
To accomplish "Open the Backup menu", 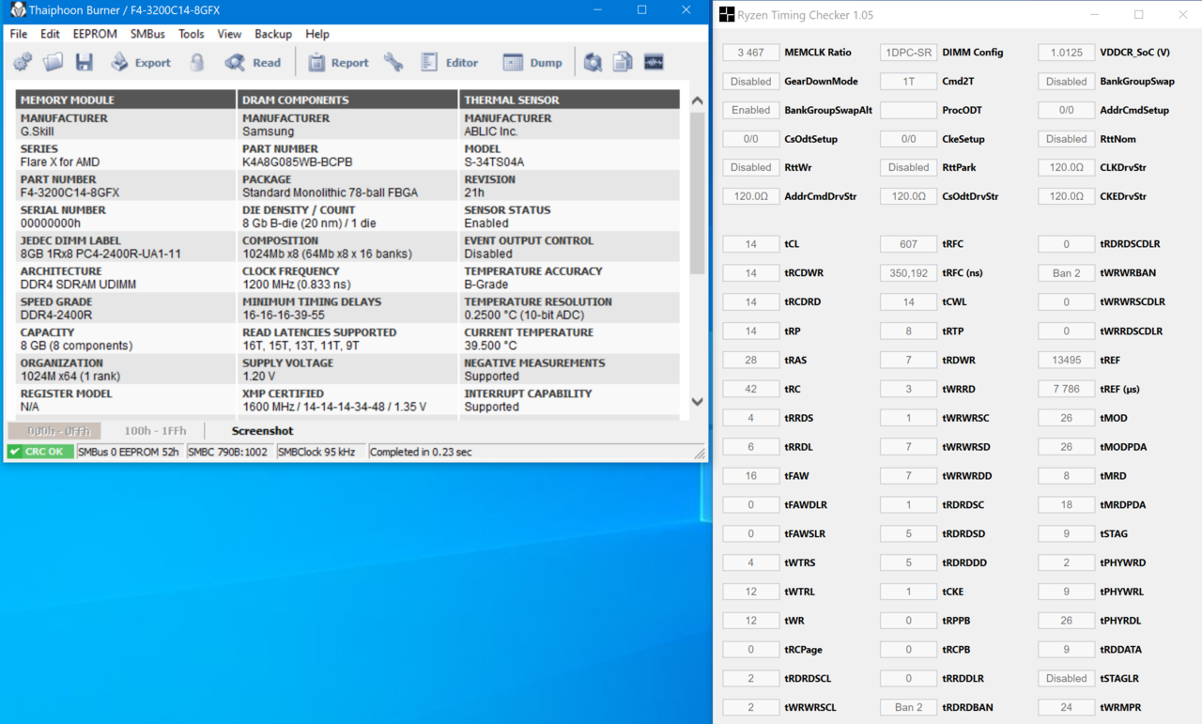I will 273,34.
